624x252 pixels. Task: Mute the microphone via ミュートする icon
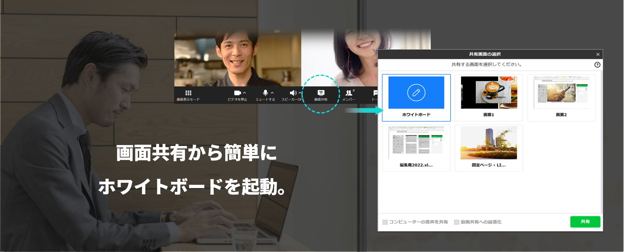265,93
